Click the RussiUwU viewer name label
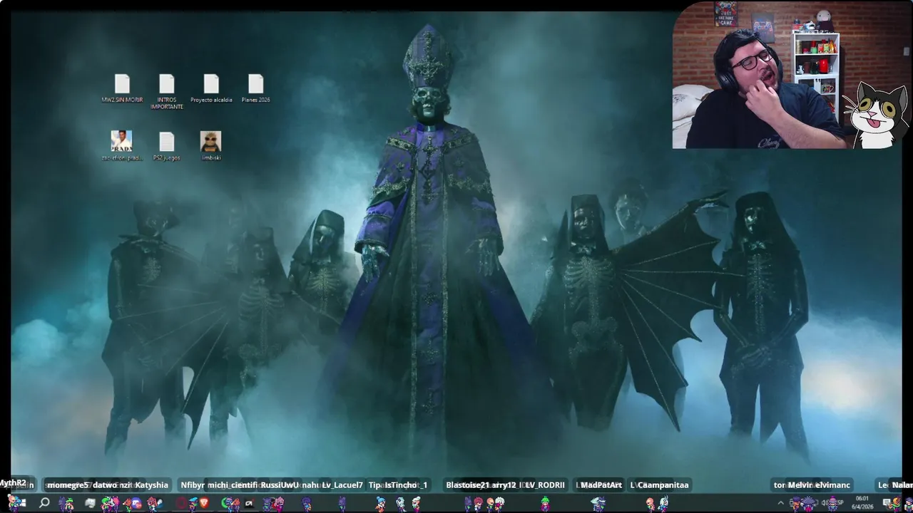913x513 pixels. [280, 485]
